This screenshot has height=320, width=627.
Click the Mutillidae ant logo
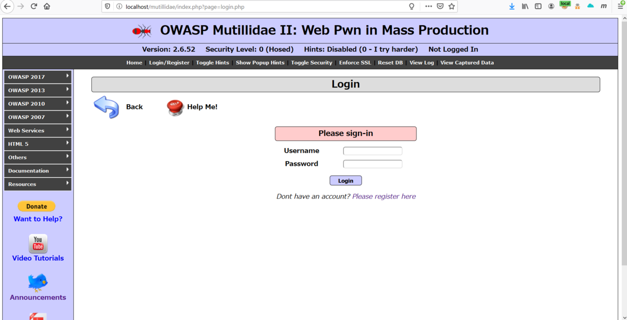(142, 31)
